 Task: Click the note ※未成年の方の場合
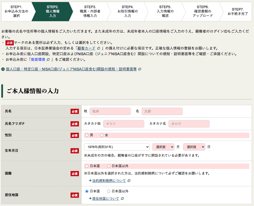[x=142, y=156]
